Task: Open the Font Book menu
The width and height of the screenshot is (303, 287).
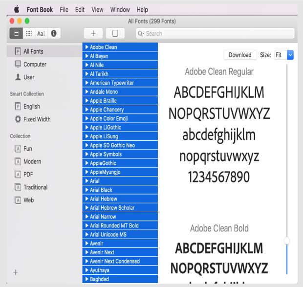Action: 40,9
